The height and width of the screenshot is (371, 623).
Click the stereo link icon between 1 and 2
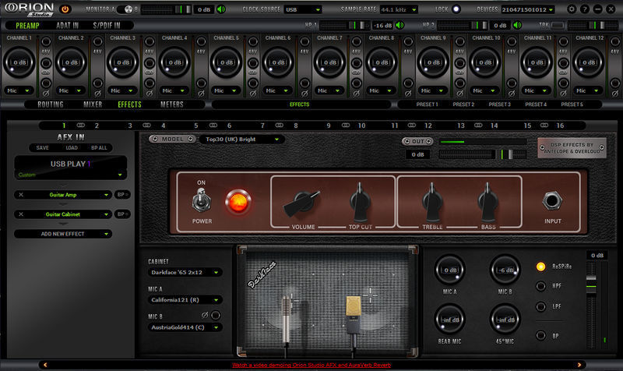(81, 125)
